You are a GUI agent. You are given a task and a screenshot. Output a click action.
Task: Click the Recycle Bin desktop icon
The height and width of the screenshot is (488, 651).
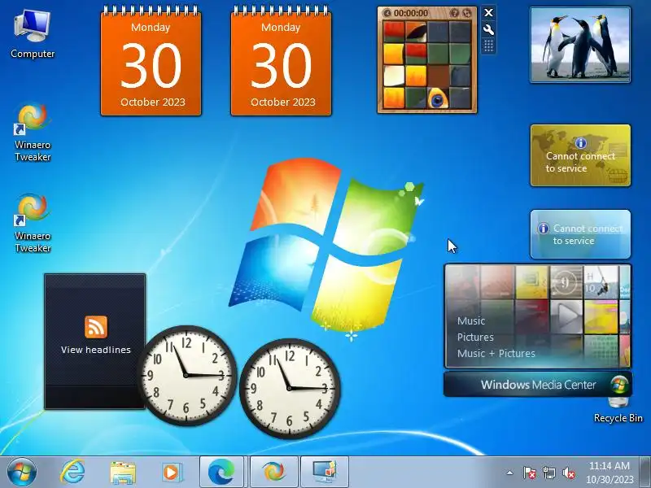tap(618, 411)
